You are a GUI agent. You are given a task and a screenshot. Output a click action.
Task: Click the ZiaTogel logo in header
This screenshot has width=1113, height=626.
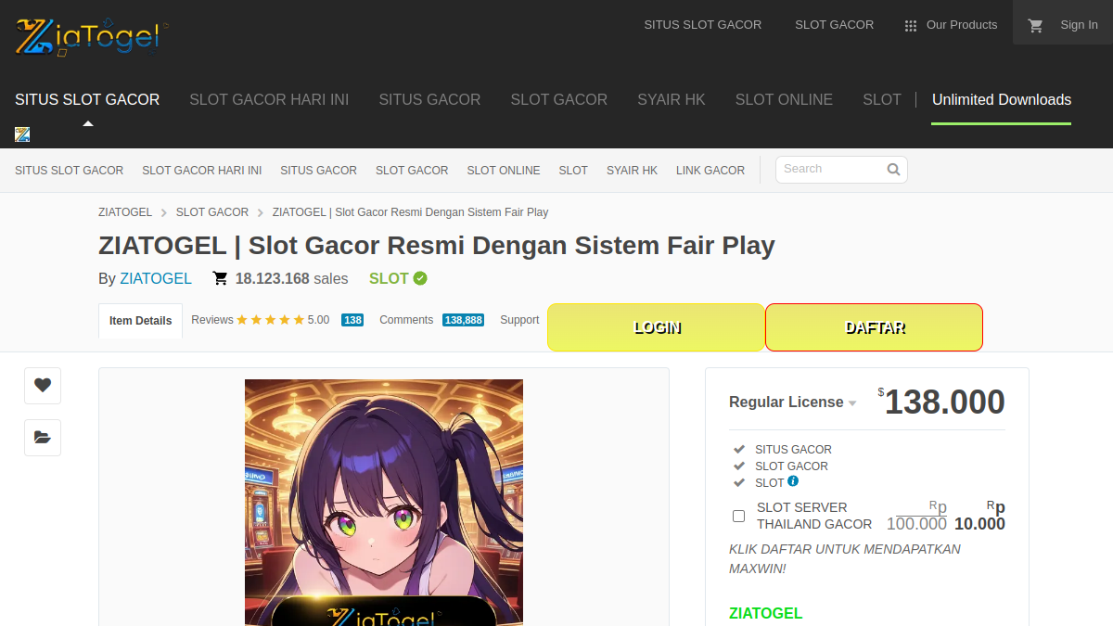tap(89, 36)
